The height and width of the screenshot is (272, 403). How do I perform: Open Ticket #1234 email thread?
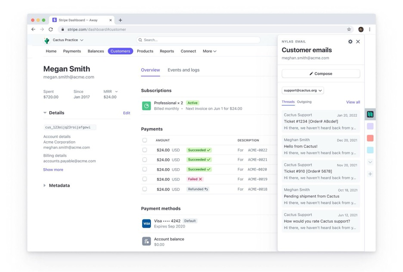point(321,121)
